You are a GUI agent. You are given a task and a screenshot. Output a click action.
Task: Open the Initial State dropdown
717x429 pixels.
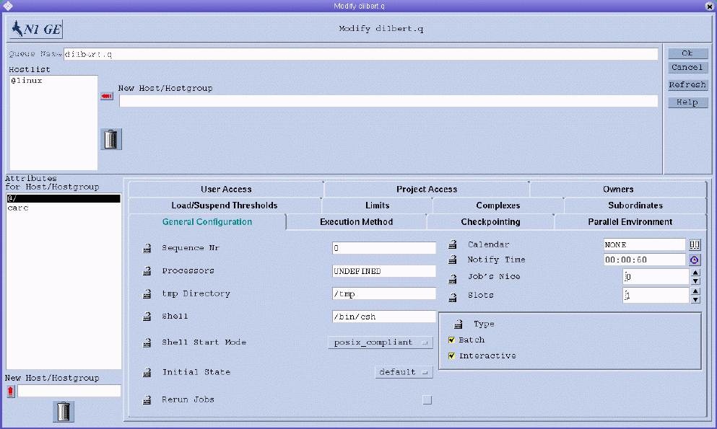point(404,373)
